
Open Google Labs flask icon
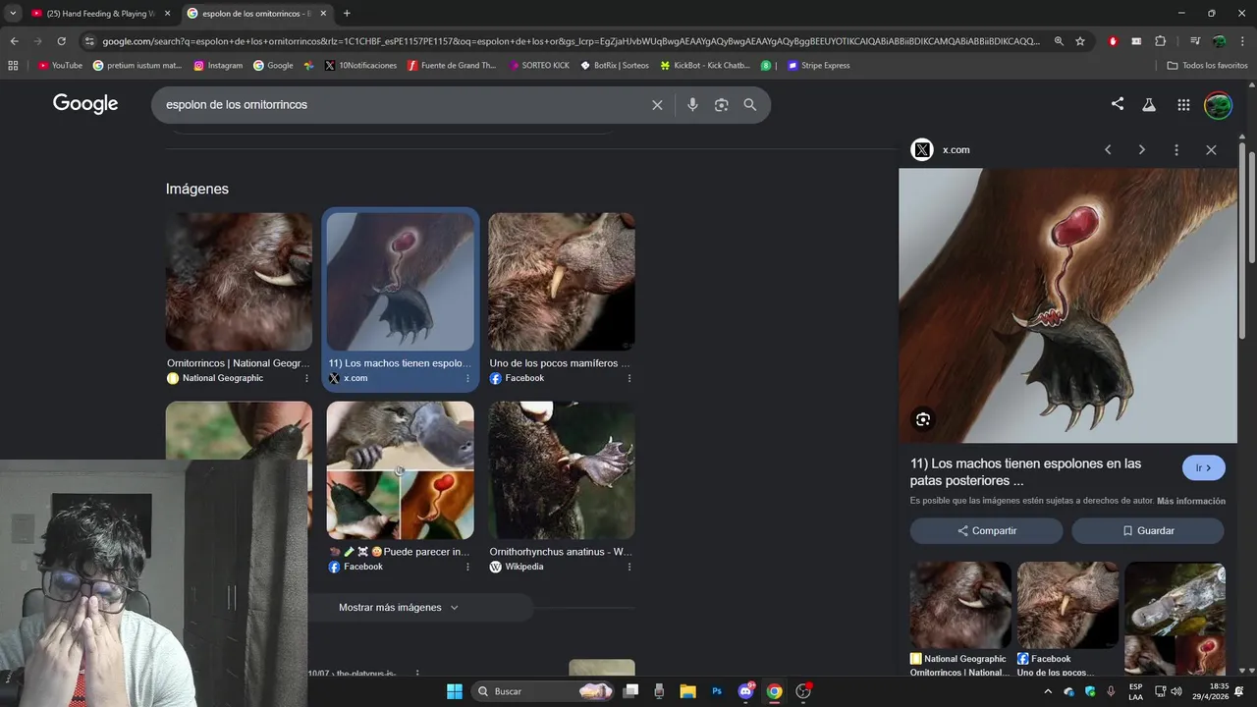coord(1149,105)
